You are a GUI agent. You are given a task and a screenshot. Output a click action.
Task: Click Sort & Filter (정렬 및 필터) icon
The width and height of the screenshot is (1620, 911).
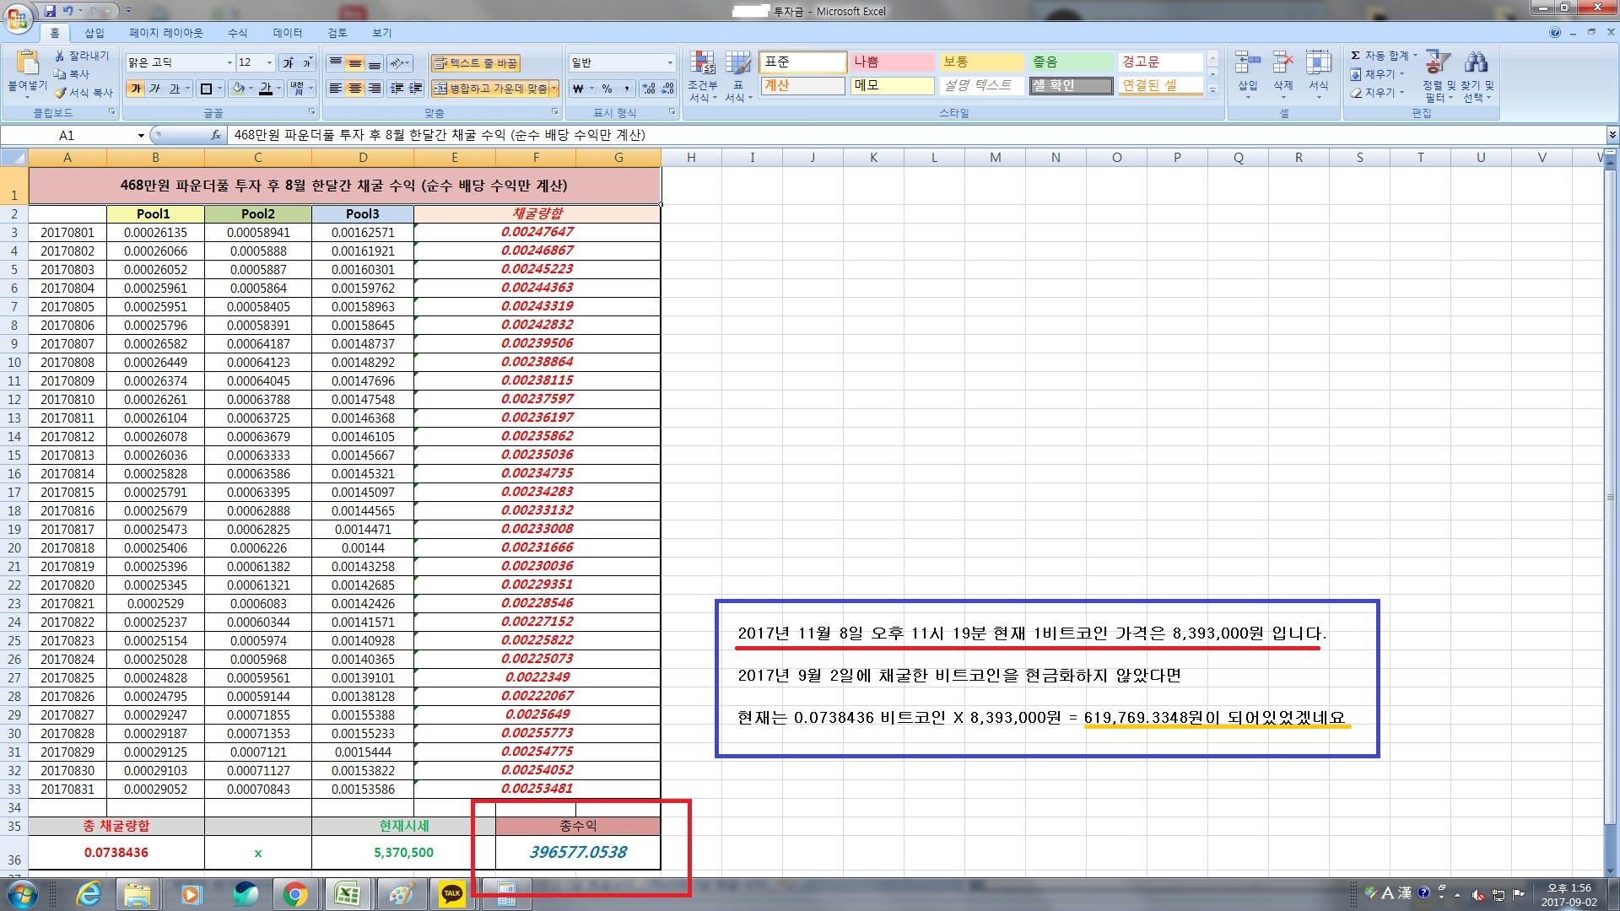[x=1437, y=63]
